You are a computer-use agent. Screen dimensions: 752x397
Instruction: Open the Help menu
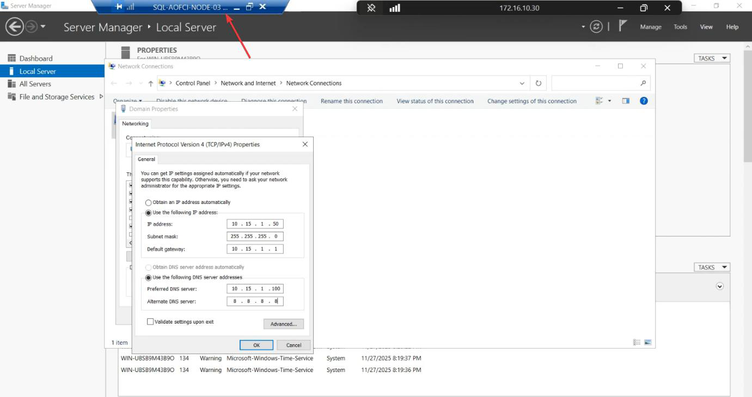(732, 27)
